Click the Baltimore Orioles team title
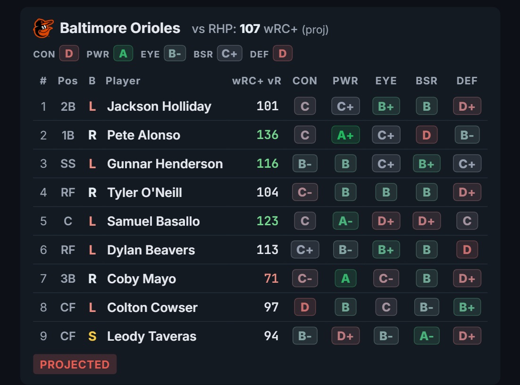The width and height of the screenshot is (520, 385). [x=120, y=28]
